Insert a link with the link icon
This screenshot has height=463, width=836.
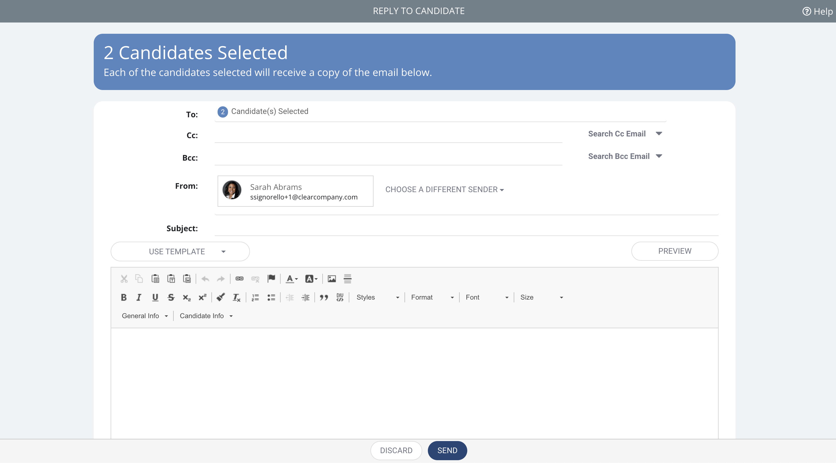pos(240,279)
